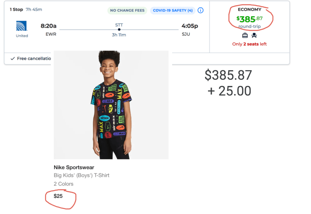The height and width of the screenshot is (214, 311).
Task: Select the $385.87 economy fare
Action: (x=249, y=19)
